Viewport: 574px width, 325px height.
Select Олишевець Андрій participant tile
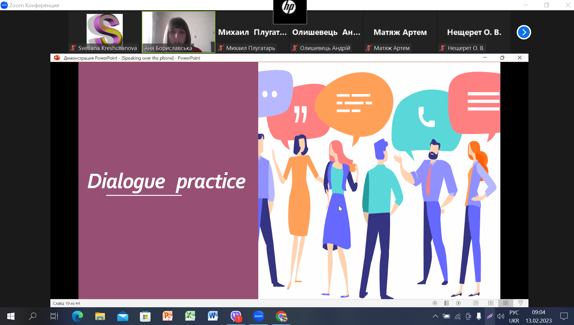(326, 32)
